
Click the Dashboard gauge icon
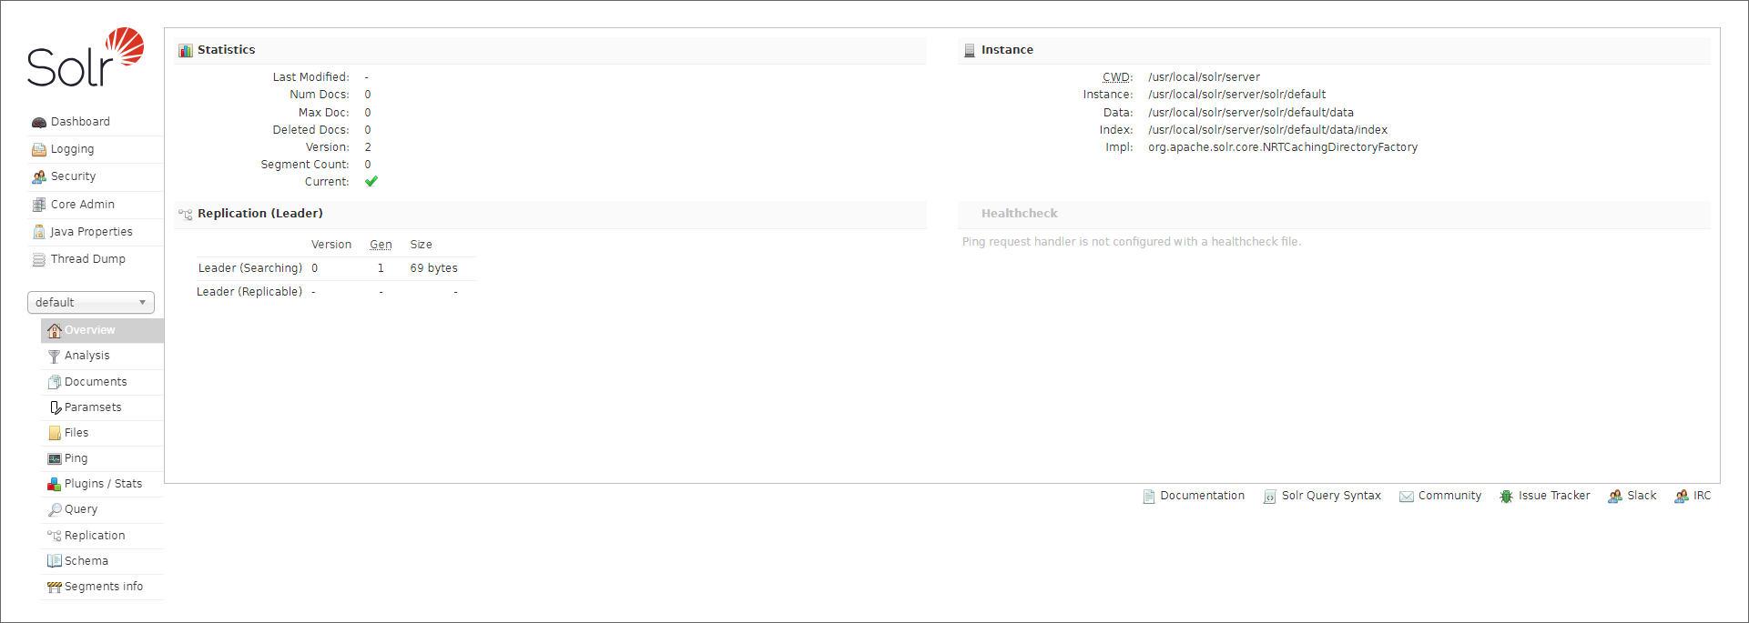(x=39, y=123)
